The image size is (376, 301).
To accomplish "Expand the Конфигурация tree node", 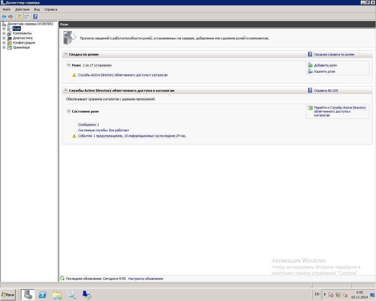I will coord(4,43).
